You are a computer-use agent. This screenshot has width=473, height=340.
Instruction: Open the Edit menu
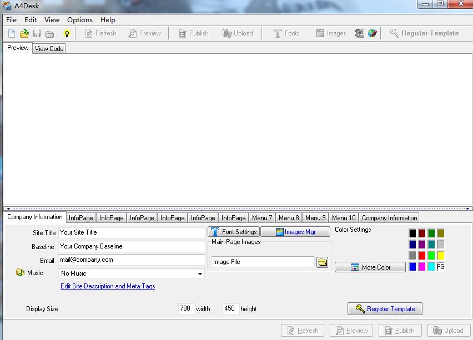[31, 20]
